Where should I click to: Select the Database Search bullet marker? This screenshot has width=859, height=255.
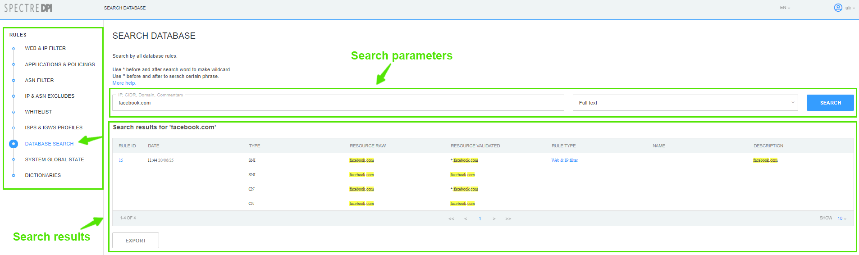(14, 144)
